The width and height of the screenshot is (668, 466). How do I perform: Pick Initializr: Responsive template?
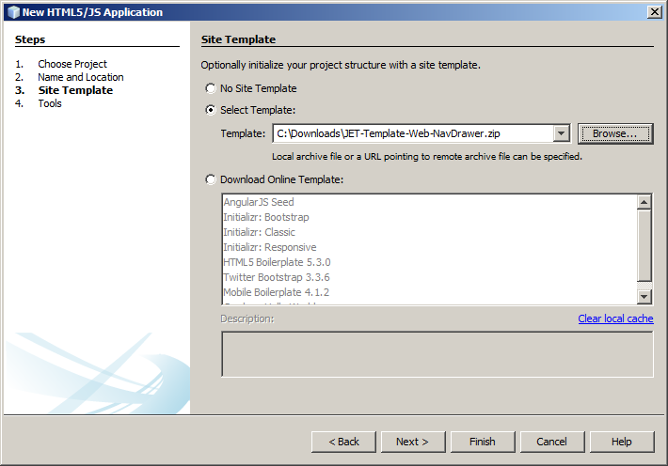coord(429,247)
